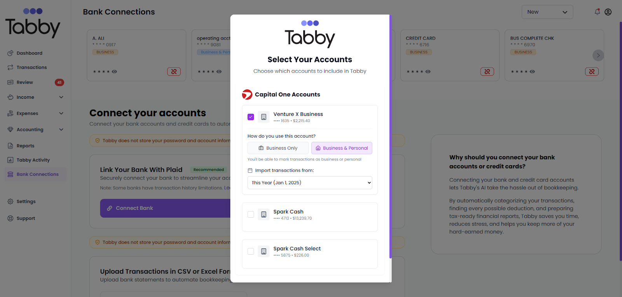Open the New dropdown

coord(547,12)
